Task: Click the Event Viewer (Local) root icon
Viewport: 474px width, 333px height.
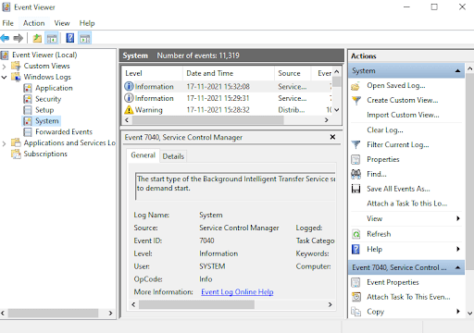Action: pyautogui.click(x=5, y=55)
